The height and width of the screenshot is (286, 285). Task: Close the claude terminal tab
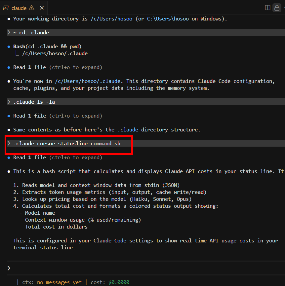click(42, 8)
